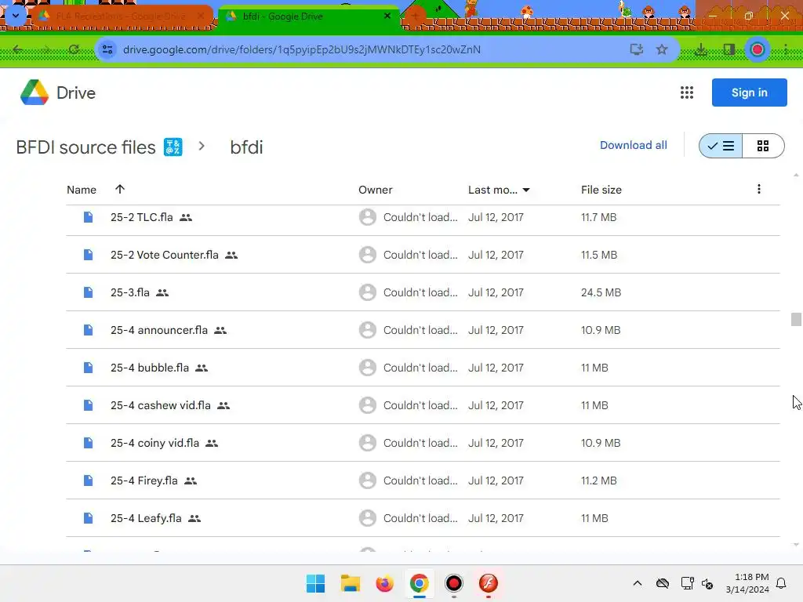
Task: Select the bfdi - Google Drive tab
Action: tap(309, 16)
